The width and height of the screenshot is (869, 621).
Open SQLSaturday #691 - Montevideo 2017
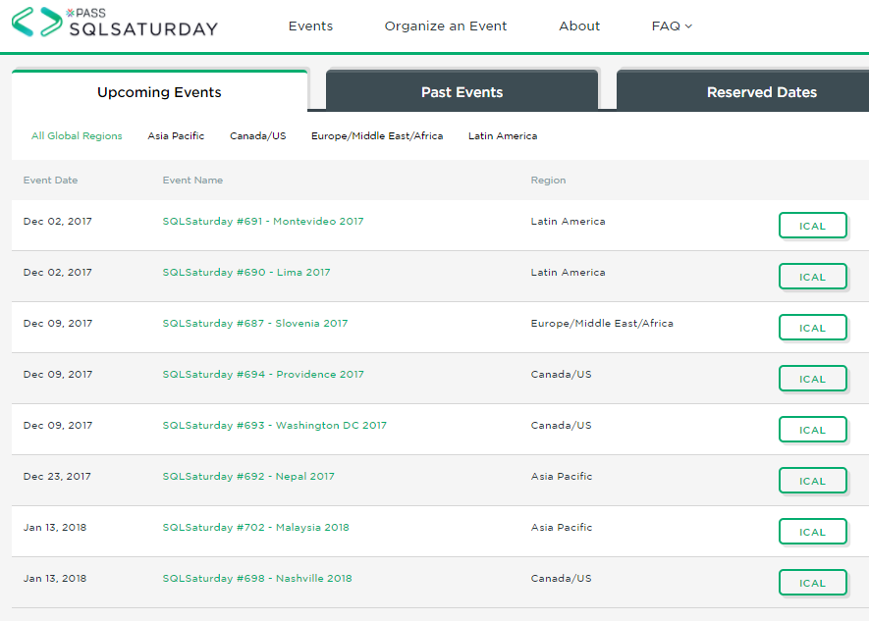pyautogui.click(x=263, y=221)
